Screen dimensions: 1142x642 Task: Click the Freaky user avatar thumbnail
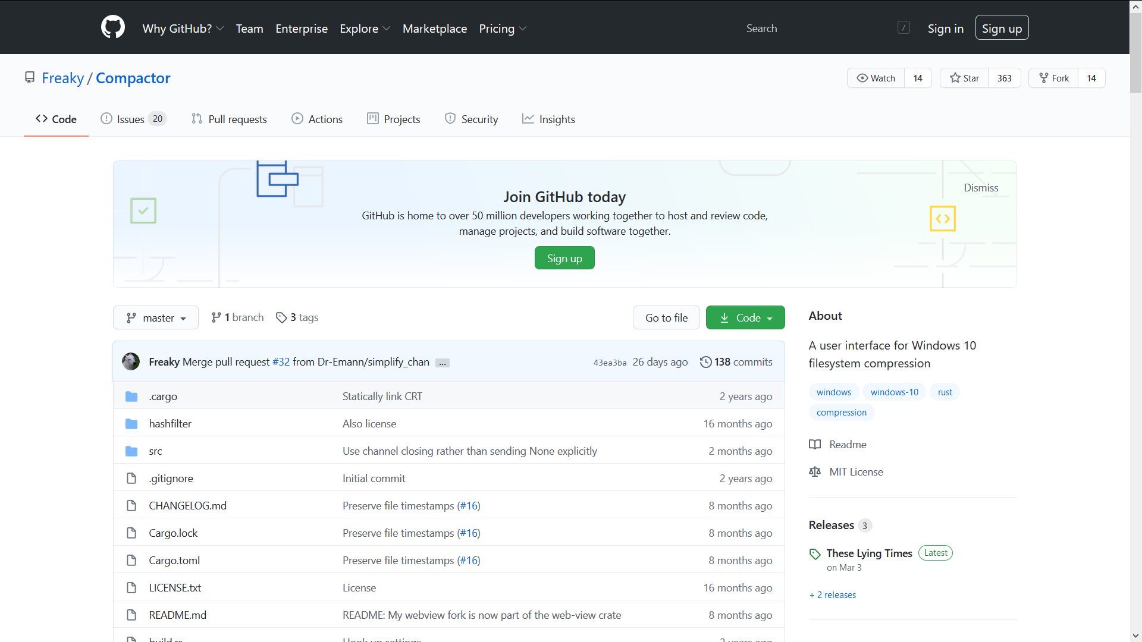(131, 361)
